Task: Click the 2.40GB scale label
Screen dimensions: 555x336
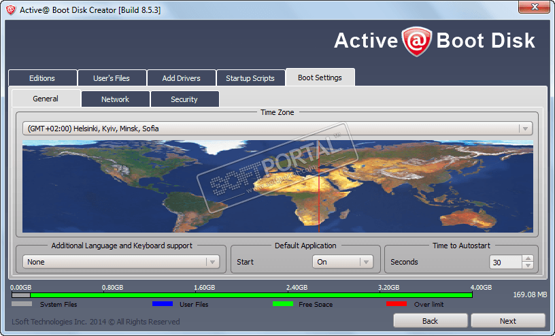Action: [x=297, y=287]
